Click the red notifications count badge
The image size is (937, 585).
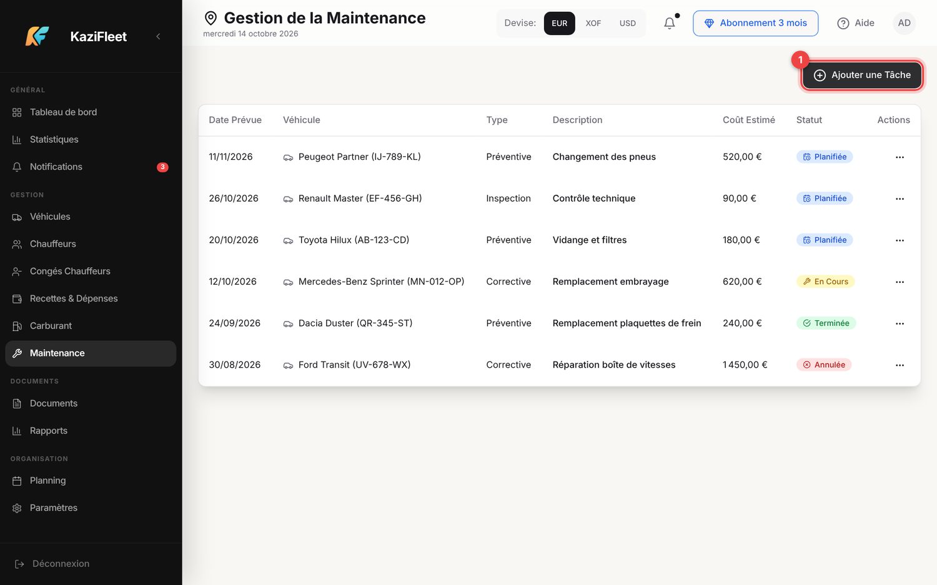(162, 167)
